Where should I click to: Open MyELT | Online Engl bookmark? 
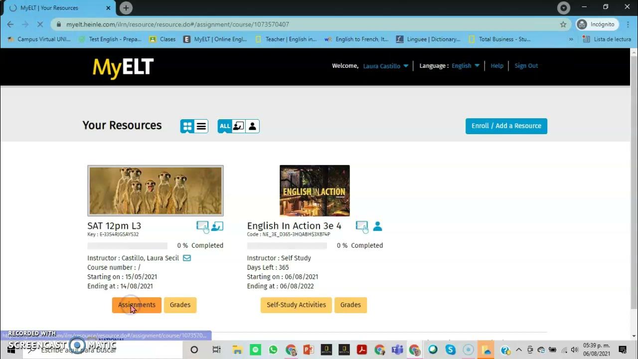(215, 39)
